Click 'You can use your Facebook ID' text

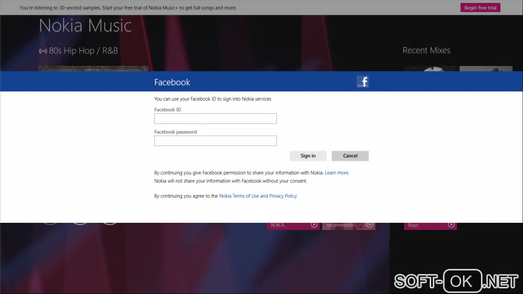pos(213,99)
